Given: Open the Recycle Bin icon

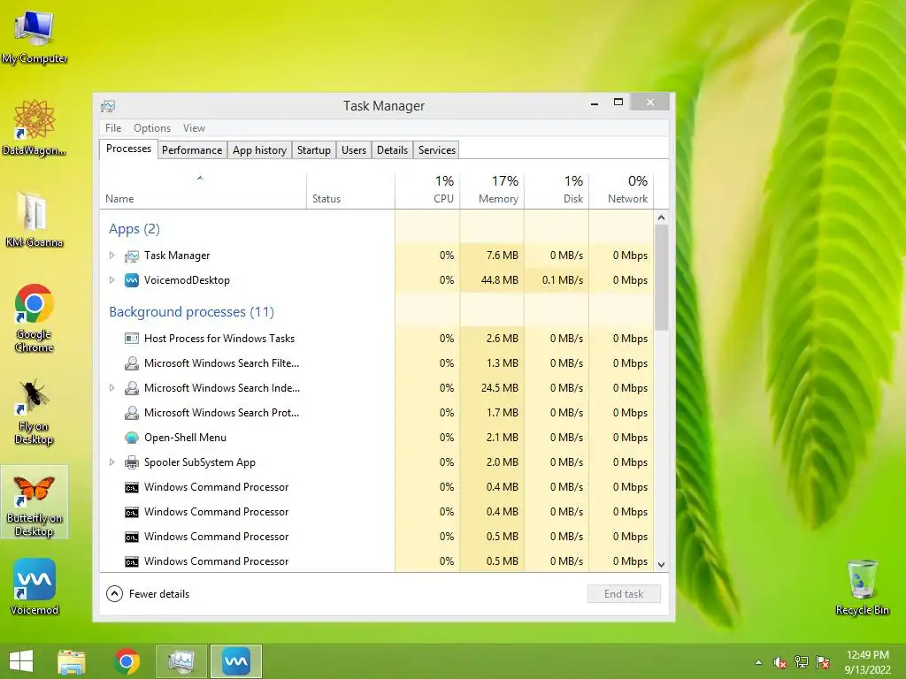Looking at the screenshot, I should tap(862, 586).
